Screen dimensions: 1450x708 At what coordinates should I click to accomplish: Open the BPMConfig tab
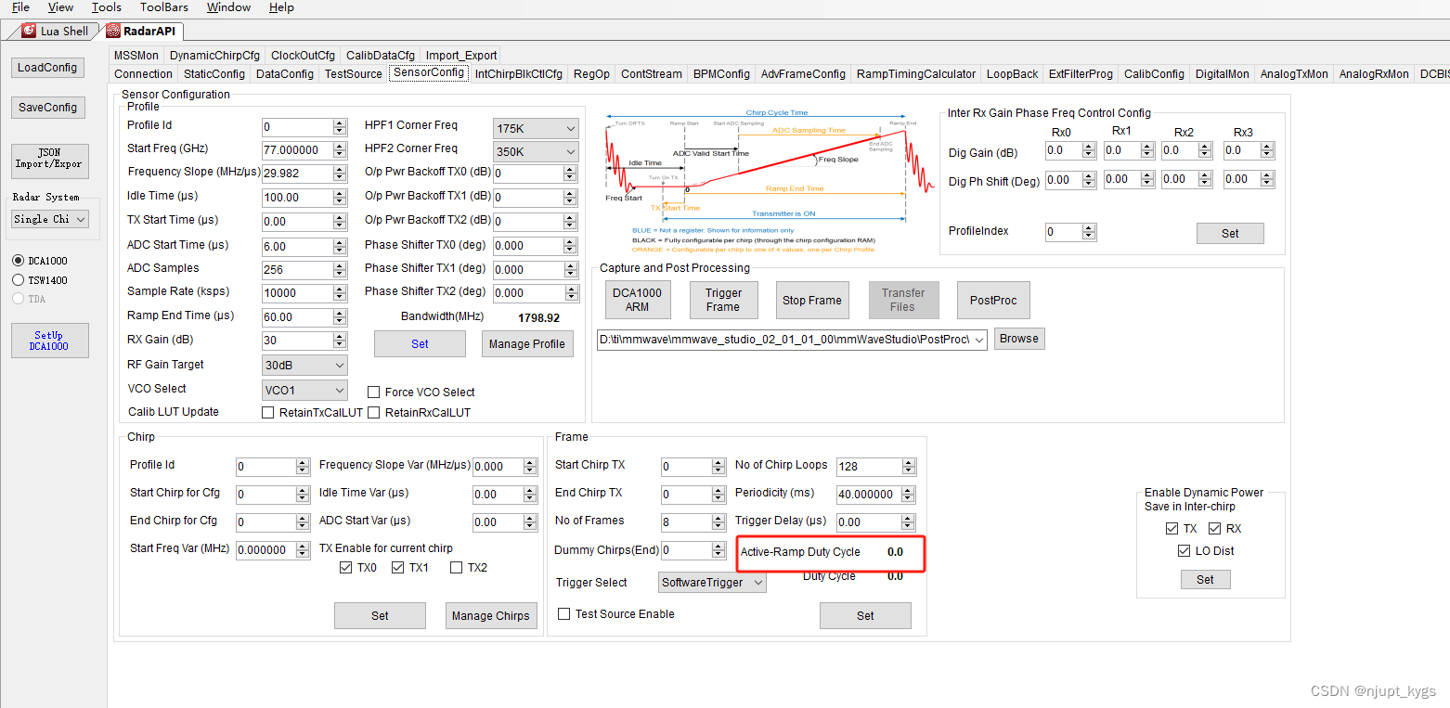tap(721, 74)
